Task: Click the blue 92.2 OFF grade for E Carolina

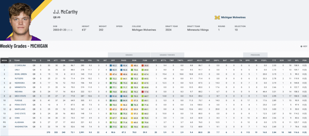Action: (113, 65)
